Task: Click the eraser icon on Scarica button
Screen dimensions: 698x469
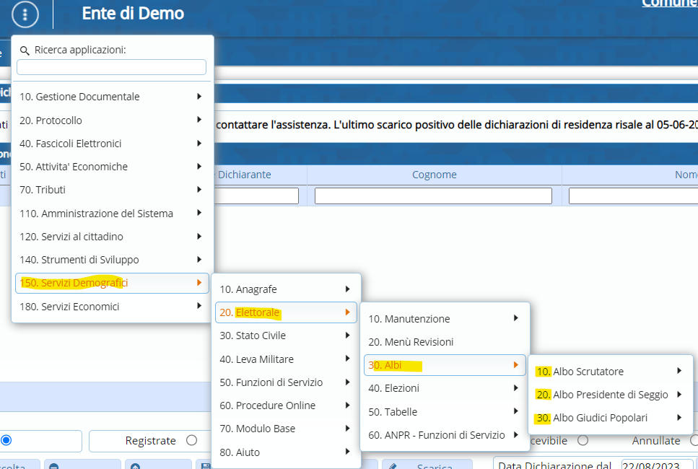Action: (x=393, y=465)
